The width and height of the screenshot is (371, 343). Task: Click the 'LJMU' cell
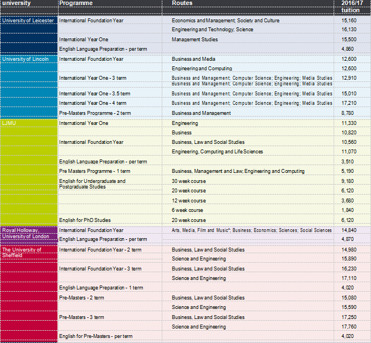(x=9, y=123)
